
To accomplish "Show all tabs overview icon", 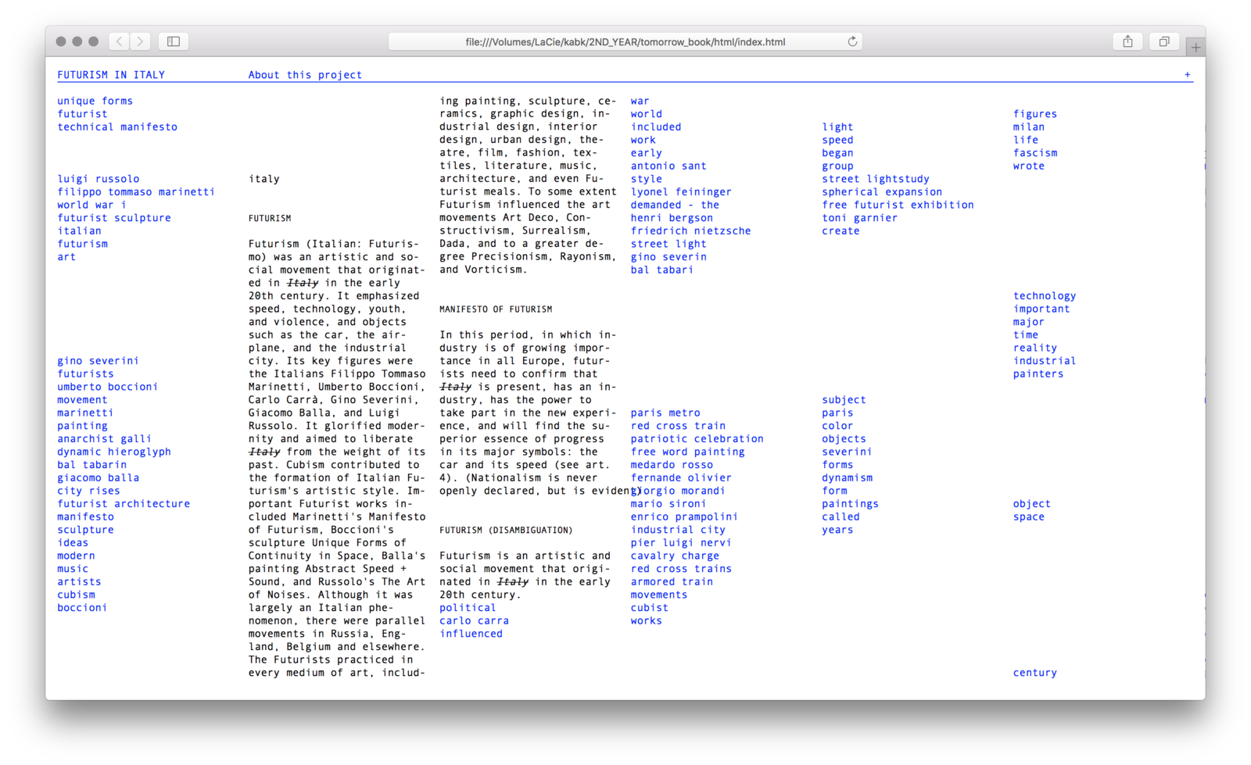I will point(1163,41).
